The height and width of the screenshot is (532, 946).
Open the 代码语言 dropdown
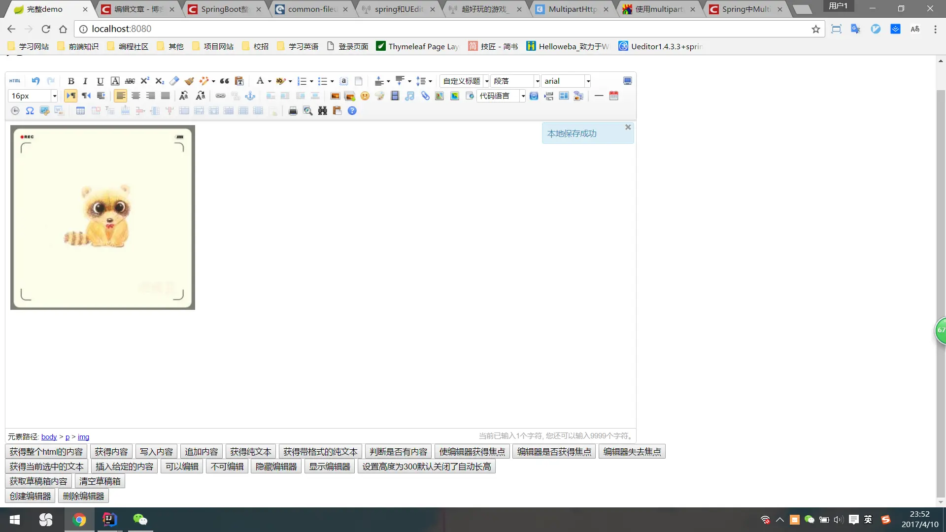coord(523,96)
